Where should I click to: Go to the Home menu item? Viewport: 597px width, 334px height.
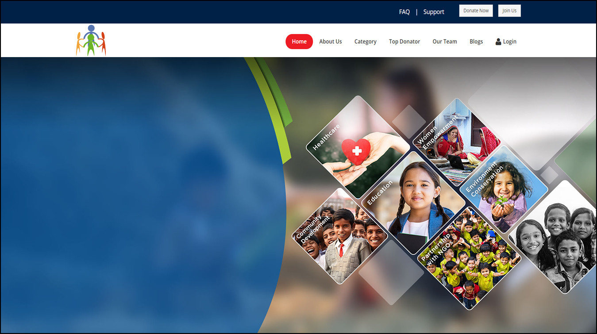tap(299, 42)
